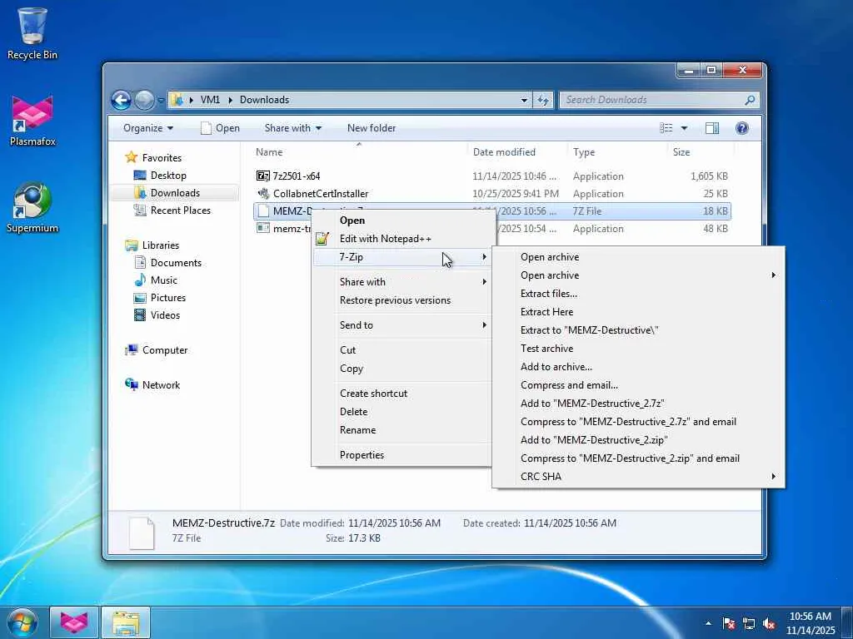Open the Explorer help icon
This screenshot has width=853, height=639.
[x=742, y=128]
